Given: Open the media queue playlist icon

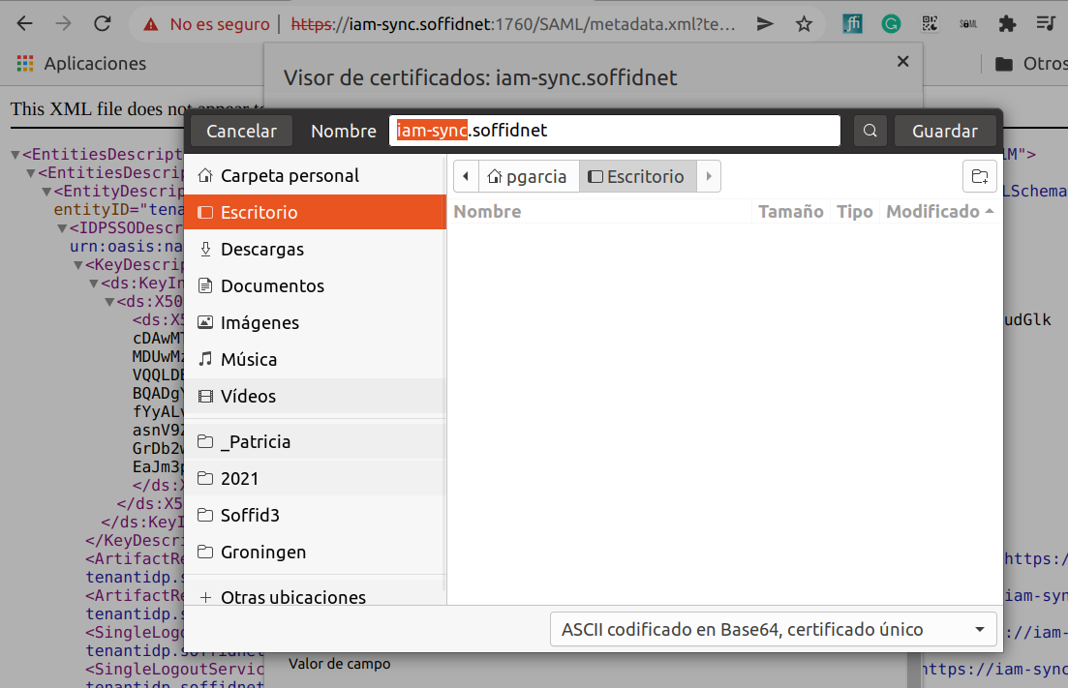Looking at the screenshot, I should coord(1046,24).
